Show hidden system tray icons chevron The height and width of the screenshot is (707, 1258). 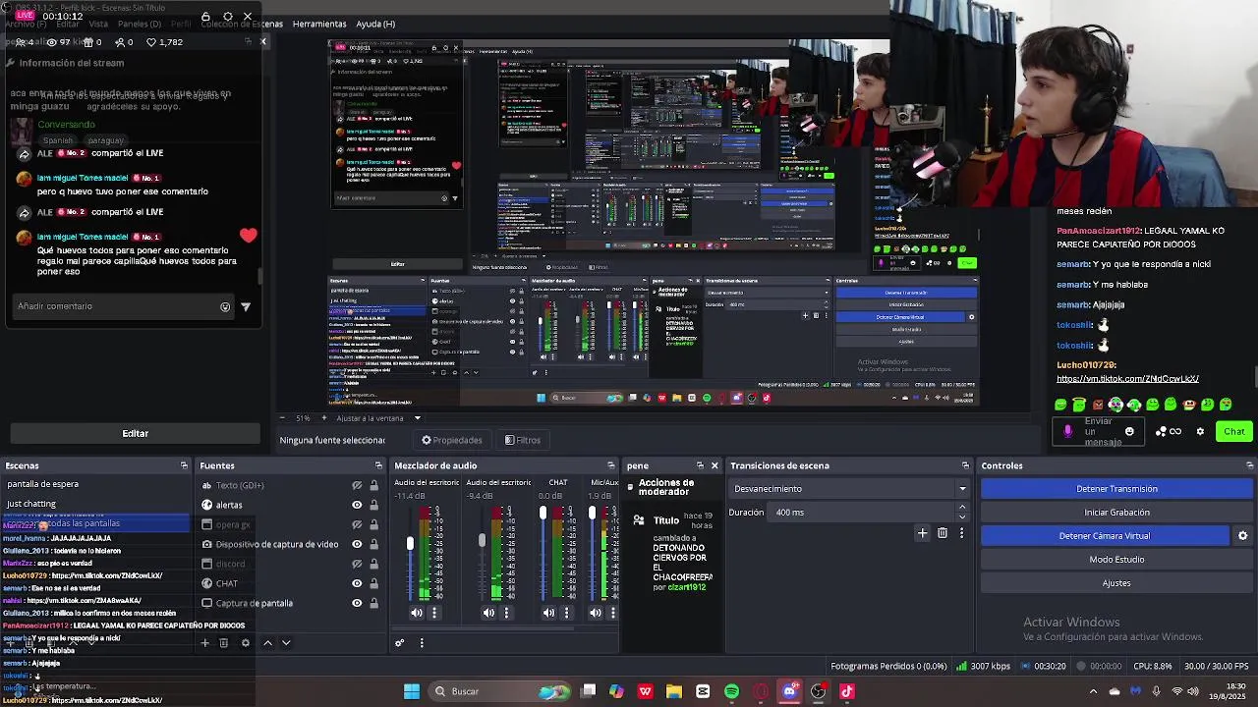click(x=1093, y=691)
